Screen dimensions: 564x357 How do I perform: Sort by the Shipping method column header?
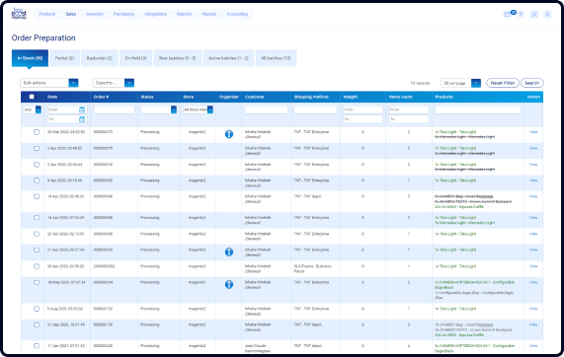coord(311,97)
